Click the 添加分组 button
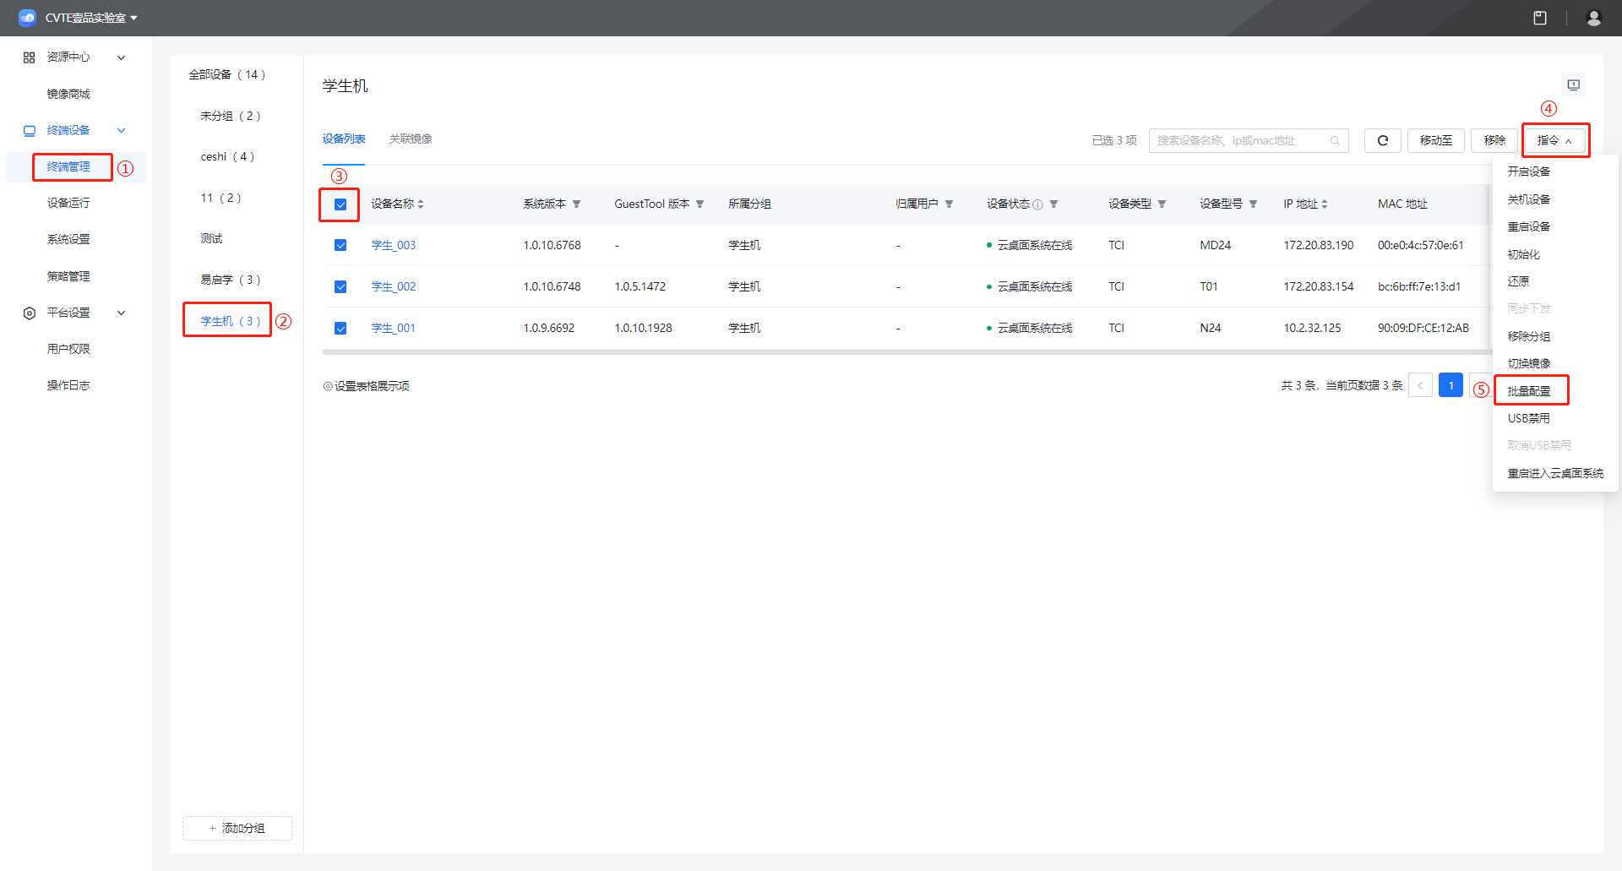The width and height of the screenshot is (1622, 871). pyautogui.click(x=237, y=828)
